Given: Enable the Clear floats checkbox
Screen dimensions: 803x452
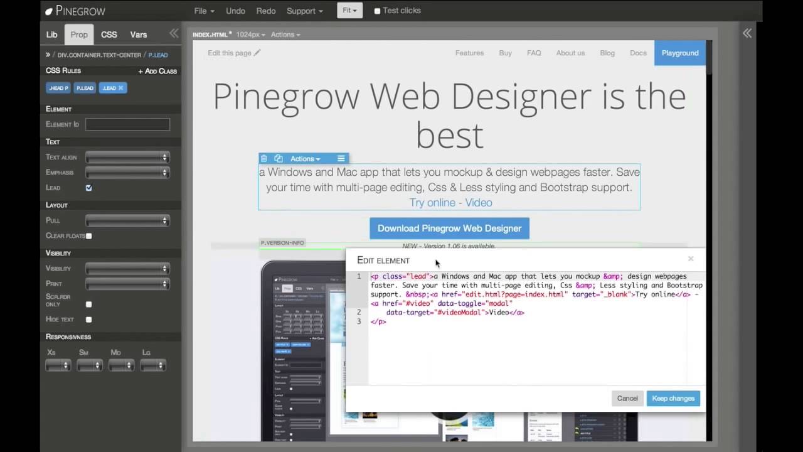Looking at the screenshot, I should click(88, 236).
